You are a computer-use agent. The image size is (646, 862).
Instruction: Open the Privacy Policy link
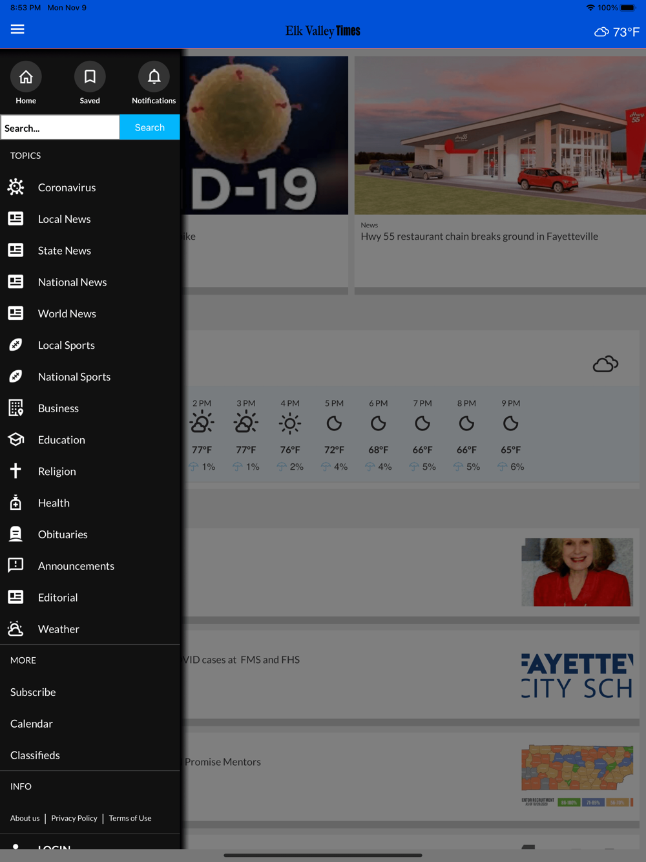pyautogui.click(x=74, y=818)
